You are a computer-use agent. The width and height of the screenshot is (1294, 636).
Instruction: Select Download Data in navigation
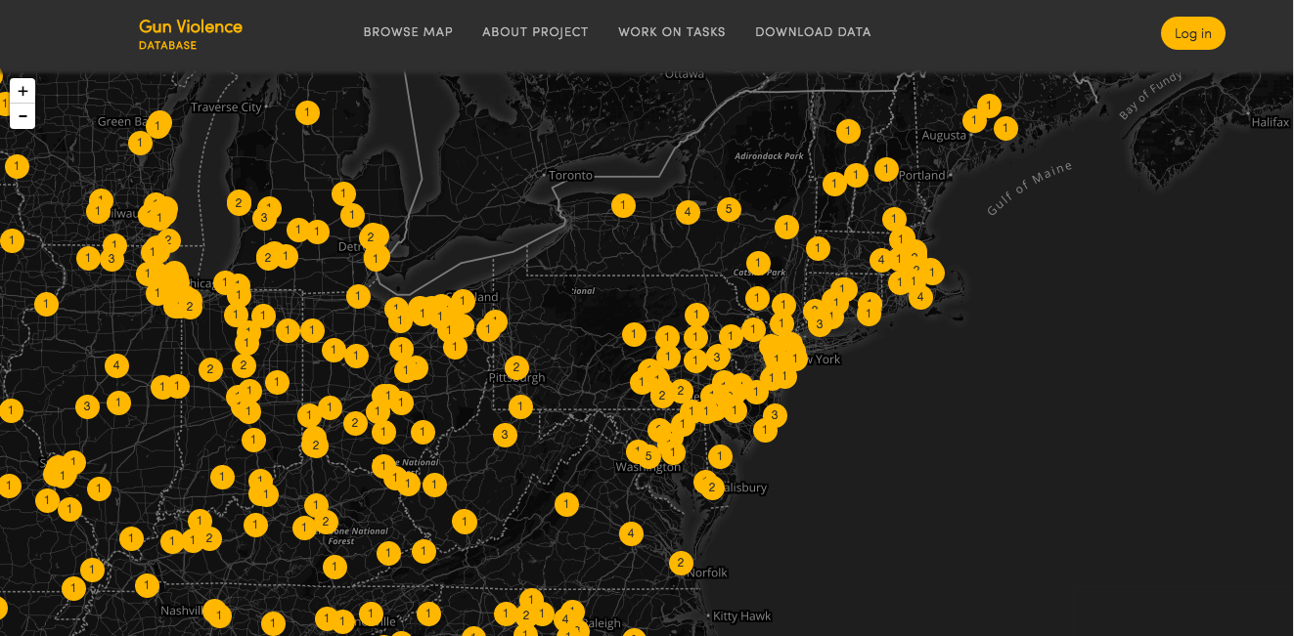coord(813,32)
